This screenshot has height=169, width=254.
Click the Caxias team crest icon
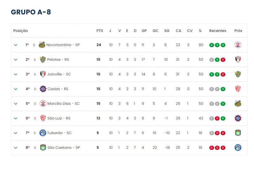pyautogui.click(x=43, y=89)
